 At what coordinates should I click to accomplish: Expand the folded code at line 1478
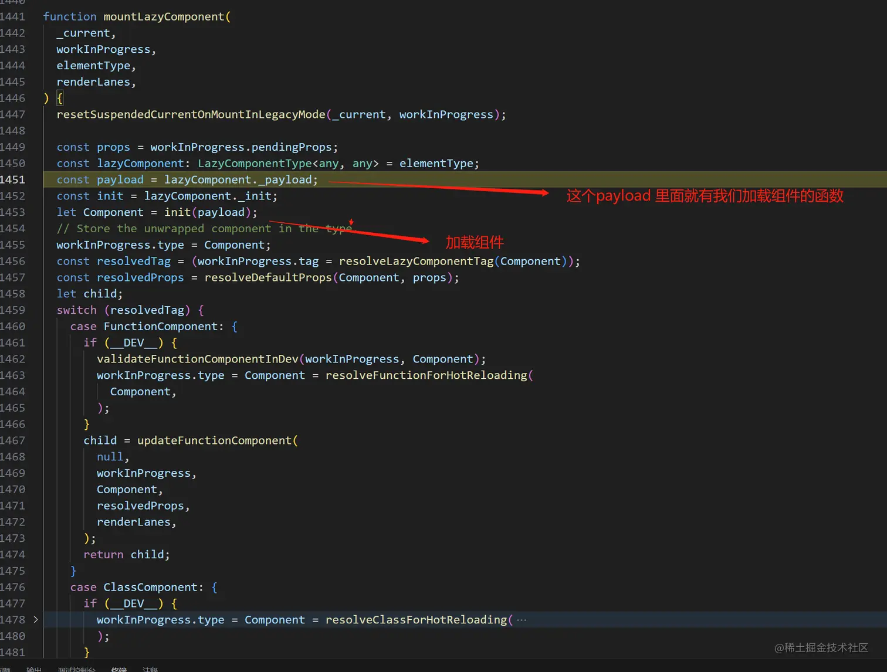click(36, 619)
